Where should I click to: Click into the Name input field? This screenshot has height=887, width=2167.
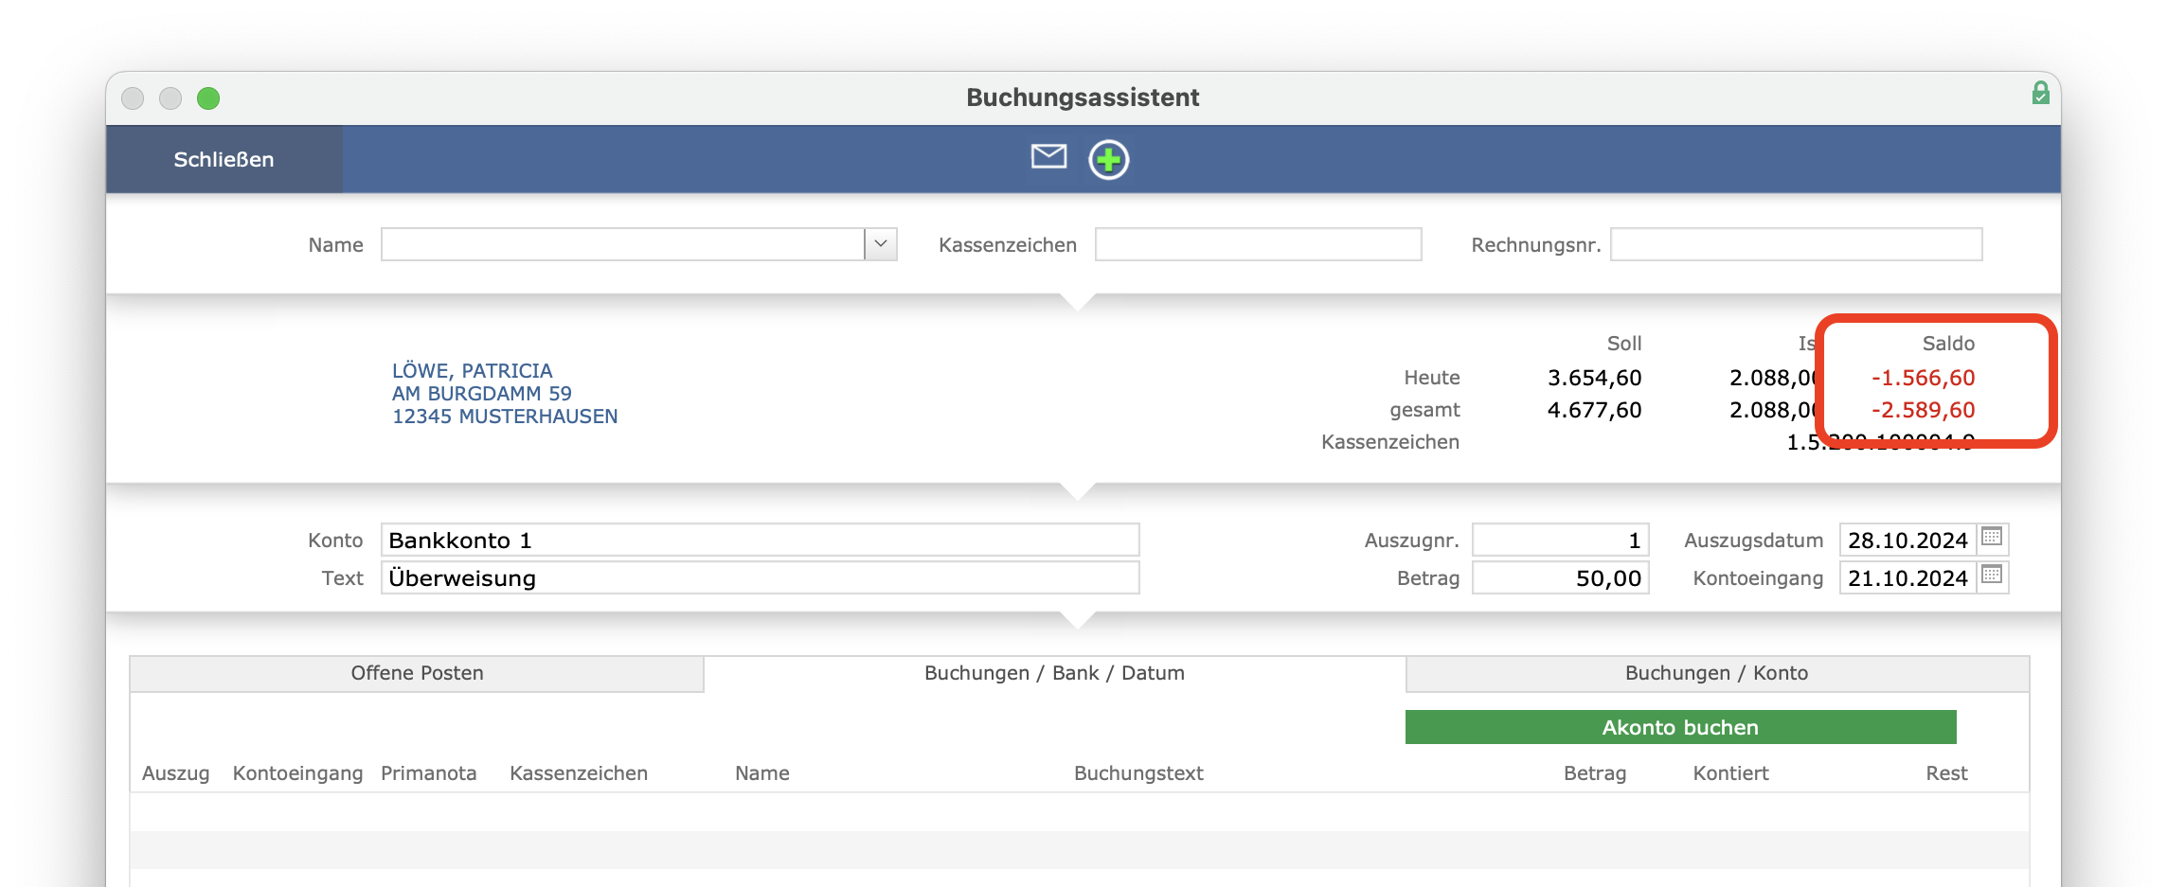coord(622,244)
